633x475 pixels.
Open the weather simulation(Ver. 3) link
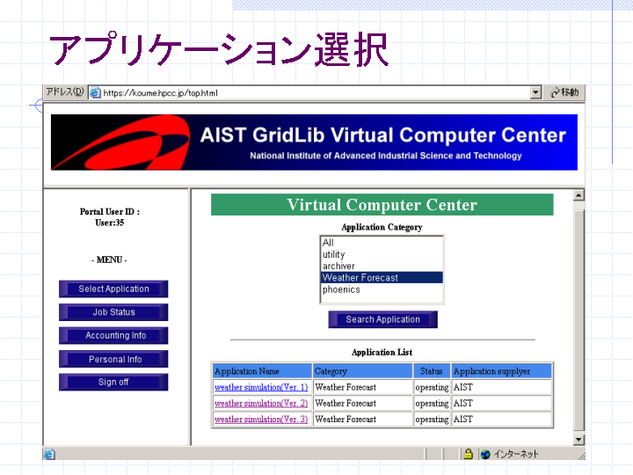pyautogui.click(x=261, y=420)
